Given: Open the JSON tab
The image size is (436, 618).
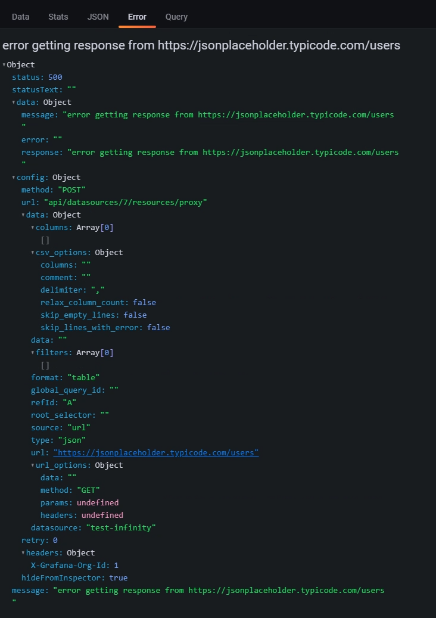Looking at the screenshot, I should pos(98,17).
